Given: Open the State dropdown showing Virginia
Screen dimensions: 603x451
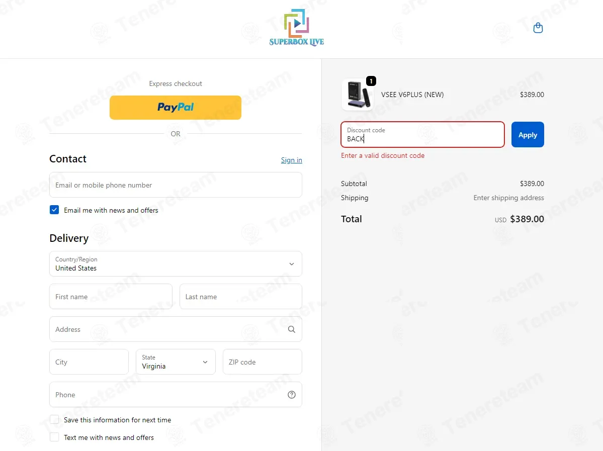Looking at the screenshot, I should coord(176,362).
